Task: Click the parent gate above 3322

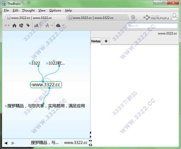Action: tap(33, 61)
